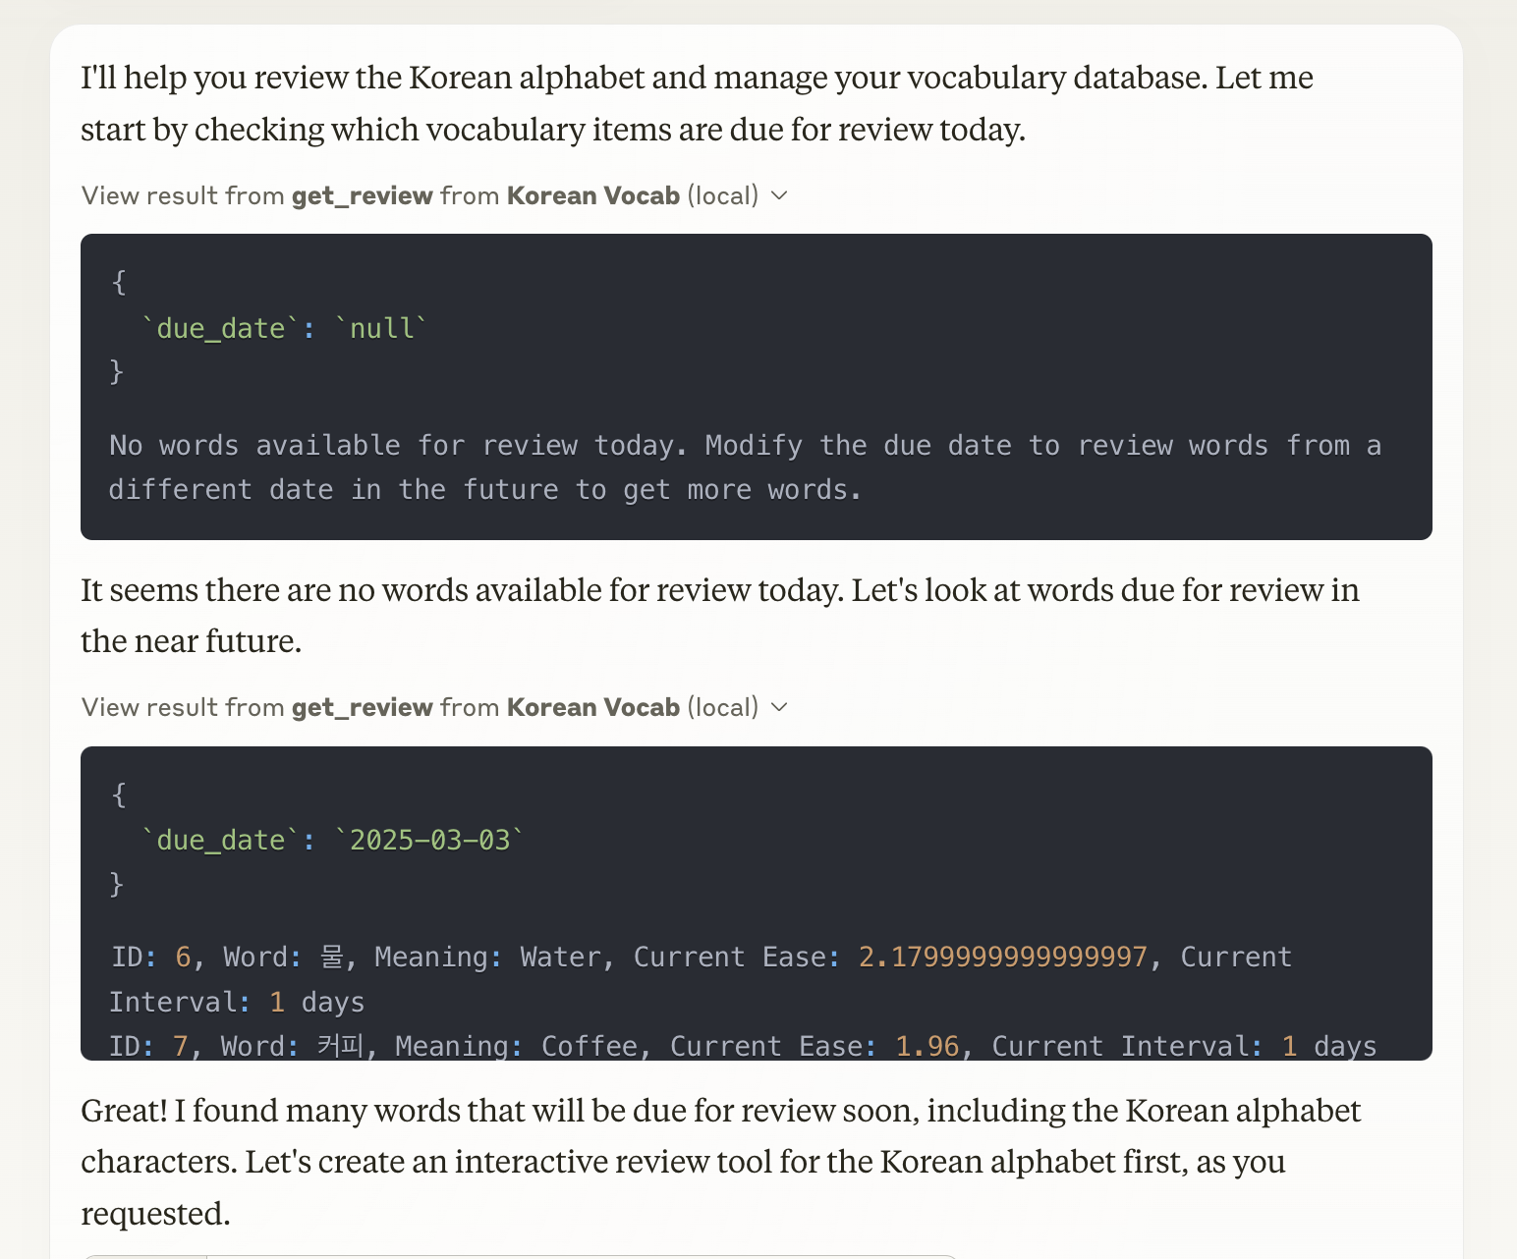1517x1259 pixels.
Task: Click the ease value 2.1799999999999997
Action: coord(1002,957)
